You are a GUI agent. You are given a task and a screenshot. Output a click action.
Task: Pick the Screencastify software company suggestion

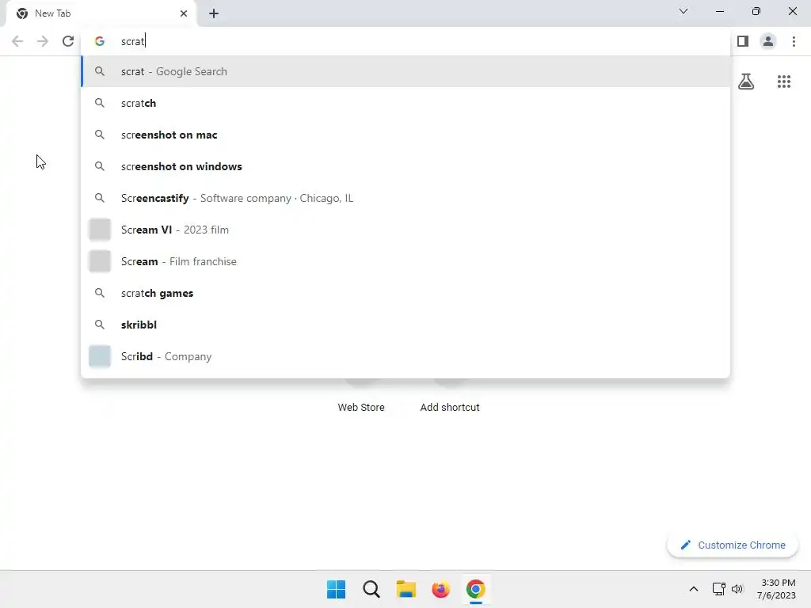coord(405,198)
